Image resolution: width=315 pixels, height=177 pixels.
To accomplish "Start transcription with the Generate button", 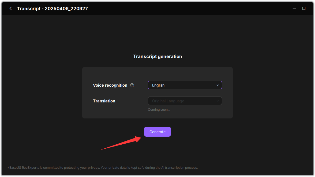I will tap(157, 132).
